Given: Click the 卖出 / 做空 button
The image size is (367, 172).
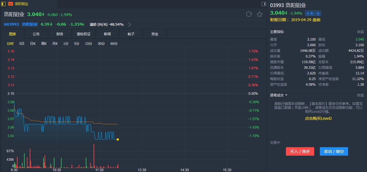Looking at the screenshot, I should point(334,151).
